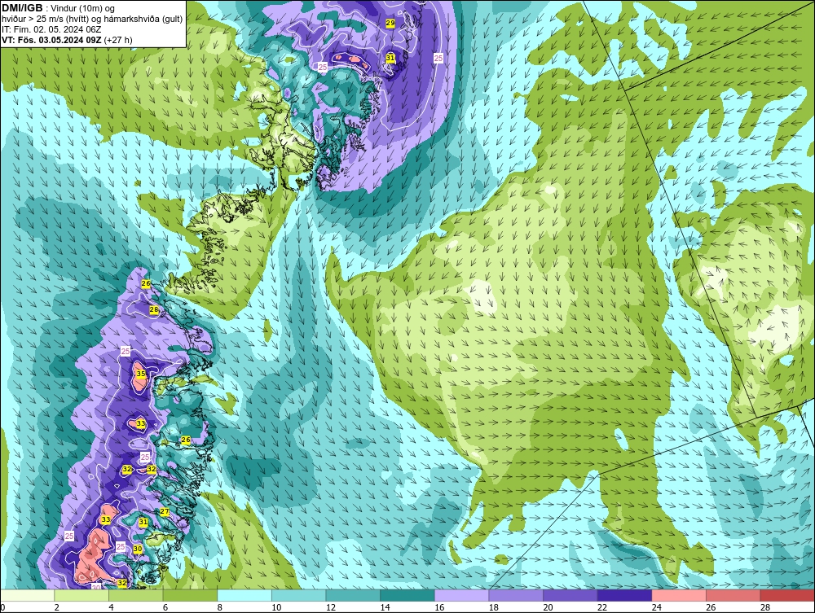
Task: Pick the 18–20 m/s medium purple swatch
Action: [x=516, y=595]
